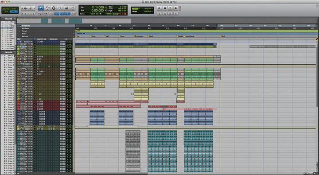
Task: Stop playback with the Stop button
Action: point(165,8)
